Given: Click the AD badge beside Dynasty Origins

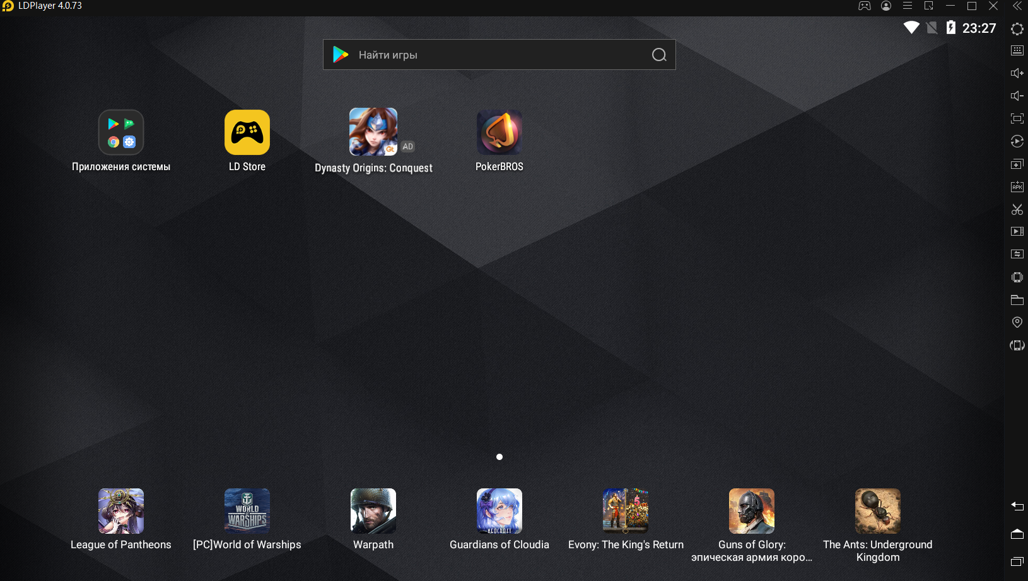Looking at the screenshot, I should pyautogui.click(x=408, y=146).
